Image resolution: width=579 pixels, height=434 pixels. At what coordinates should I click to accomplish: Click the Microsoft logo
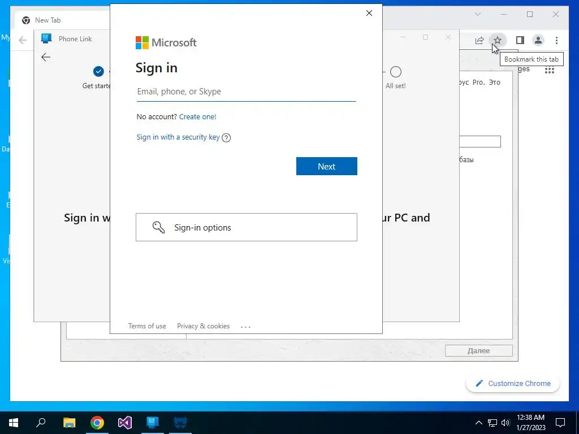166,42
